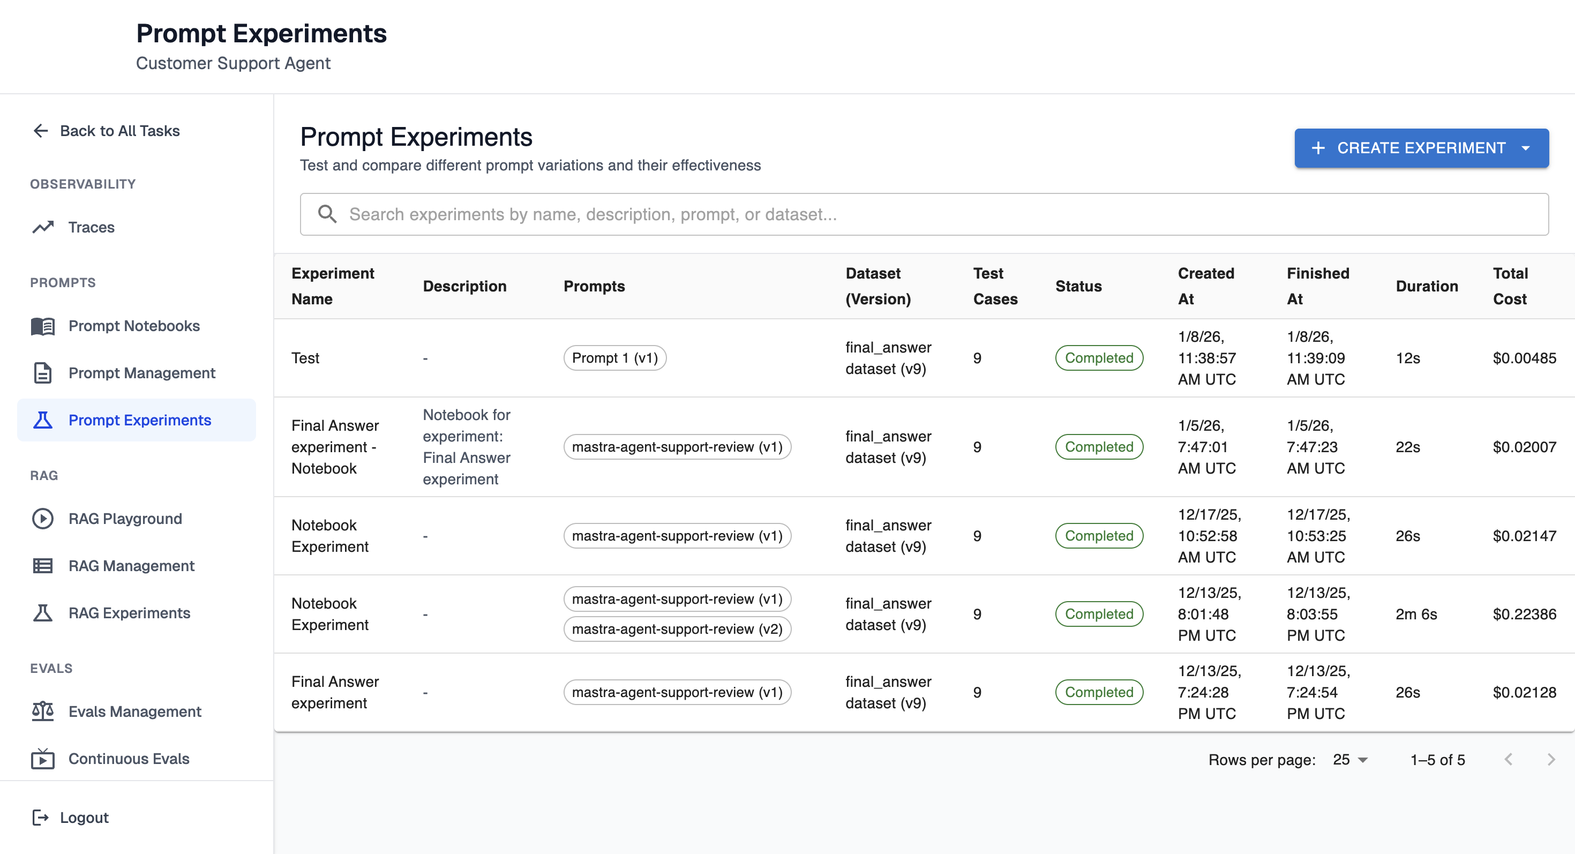
Task: Click the Continuous Evals video icon
Action: point(43,759)
